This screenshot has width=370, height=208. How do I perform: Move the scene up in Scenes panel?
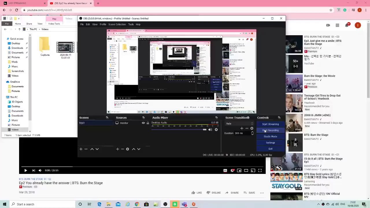92,149
